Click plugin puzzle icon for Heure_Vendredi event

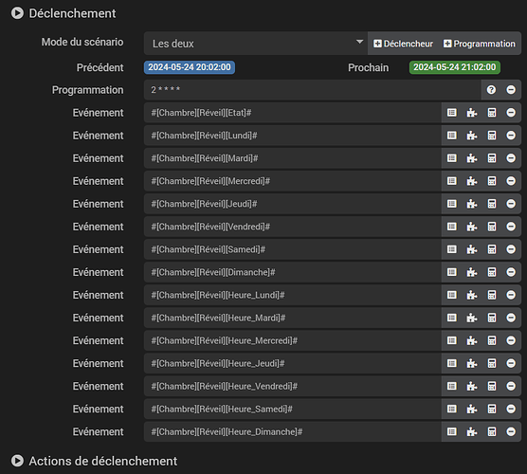click(471, 386)
